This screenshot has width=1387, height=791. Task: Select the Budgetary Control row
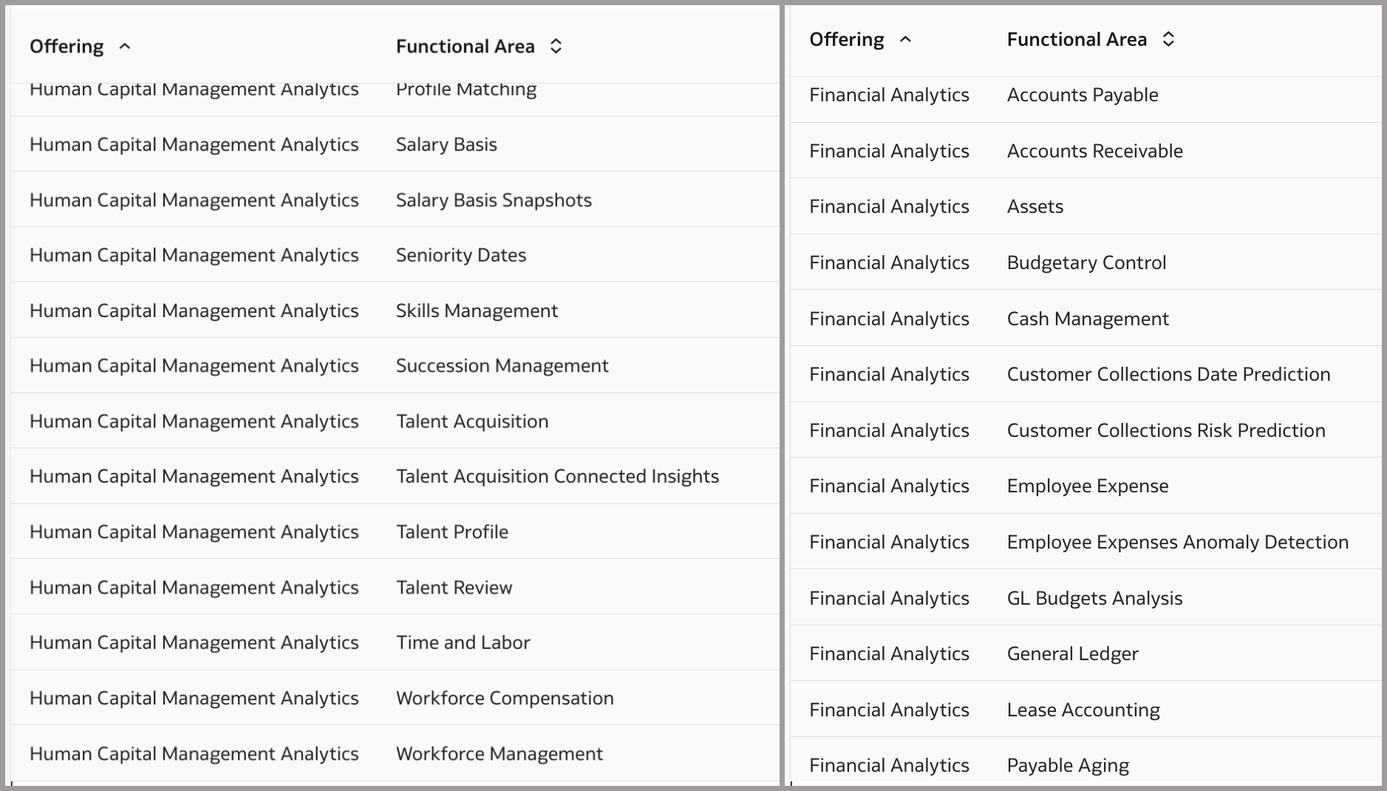[1086, 262]
